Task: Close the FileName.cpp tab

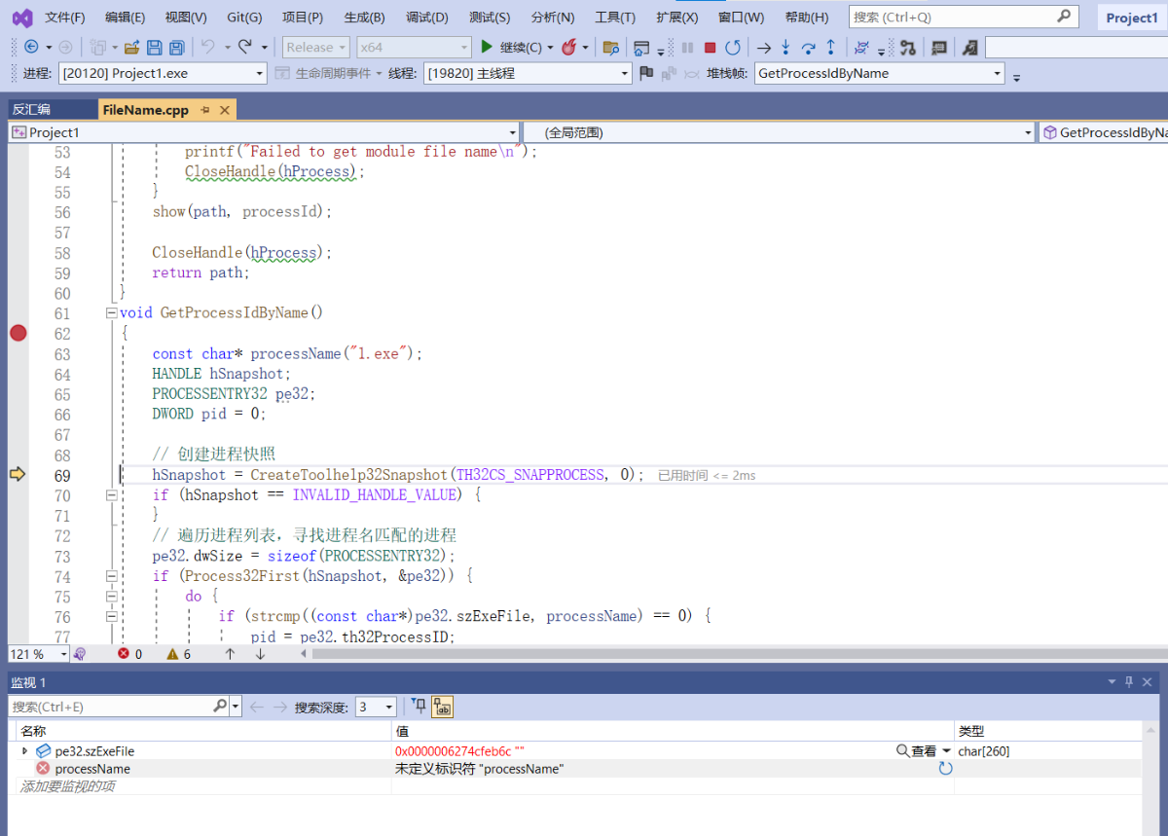Action: coord(225,110)
